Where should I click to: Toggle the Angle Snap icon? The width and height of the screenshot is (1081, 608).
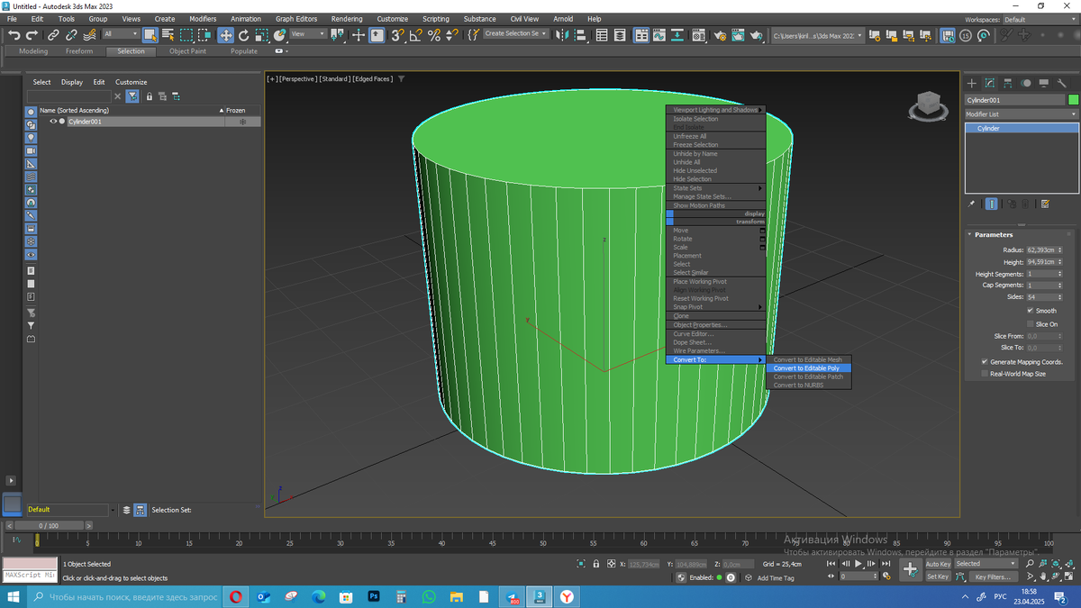(x=414, y=35)
